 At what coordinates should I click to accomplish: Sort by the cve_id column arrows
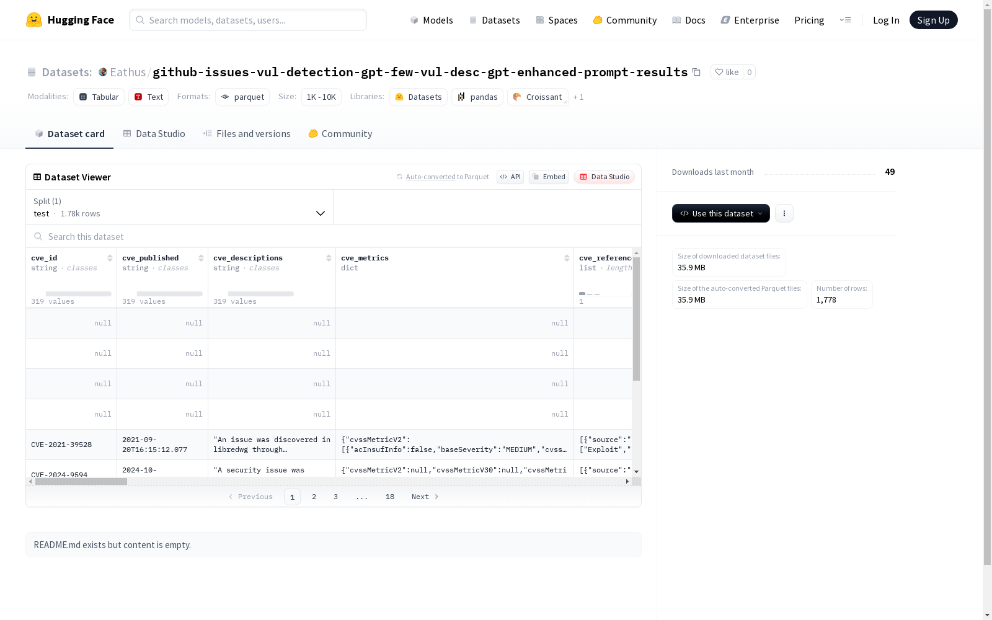pyautogui.click(x=110, y=258)
